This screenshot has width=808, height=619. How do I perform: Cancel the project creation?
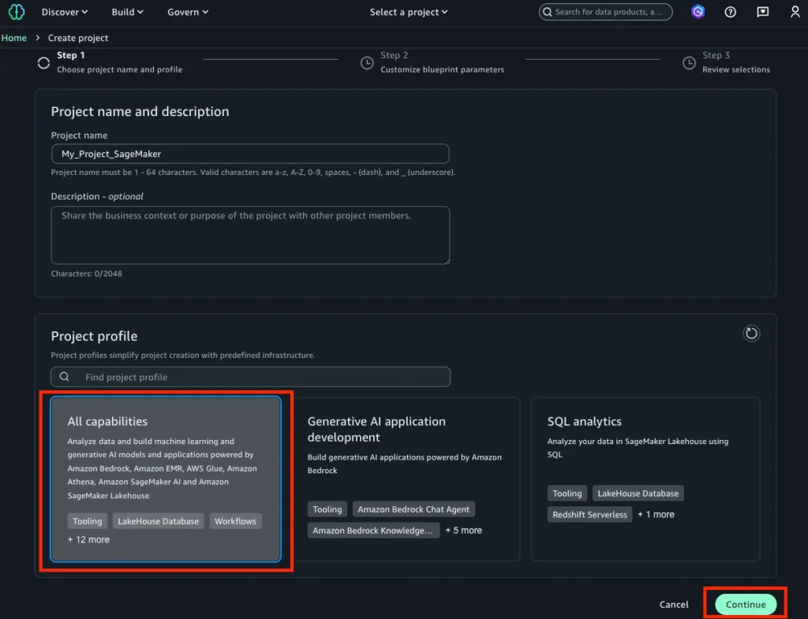[674, 605]
